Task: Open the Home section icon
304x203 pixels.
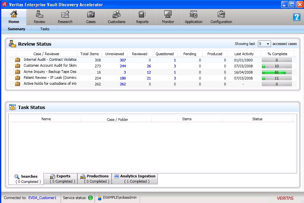Action: (14, 14)
